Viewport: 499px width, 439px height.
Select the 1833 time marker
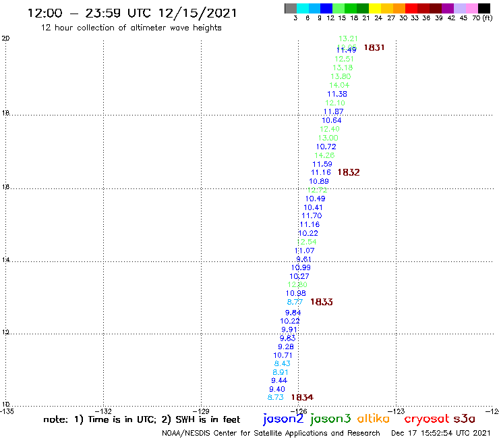point(322,302)
